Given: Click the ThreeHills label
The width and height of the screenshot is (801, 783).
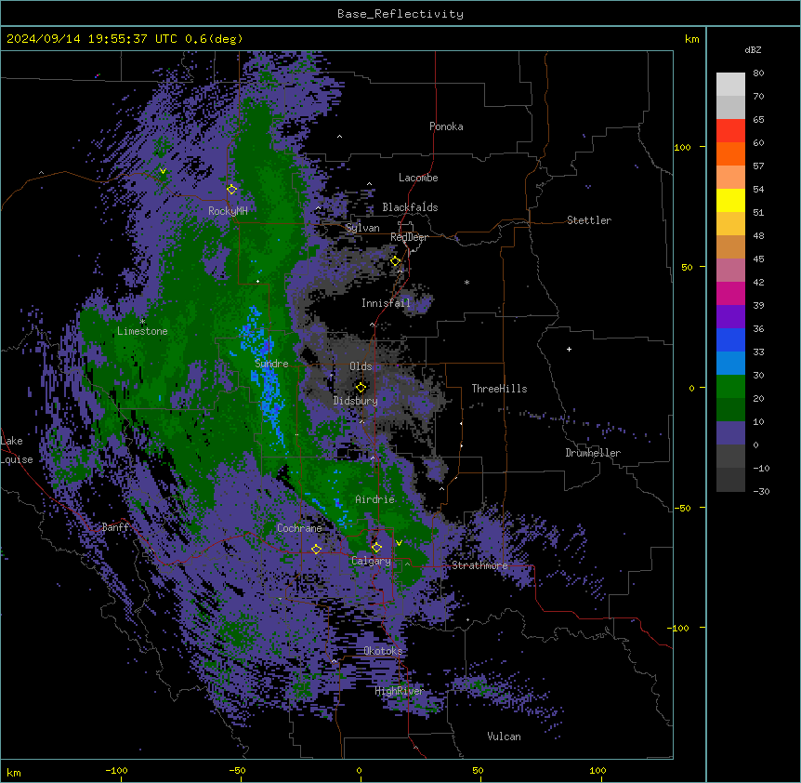Looking at the screenshot, I should point(500,389).
